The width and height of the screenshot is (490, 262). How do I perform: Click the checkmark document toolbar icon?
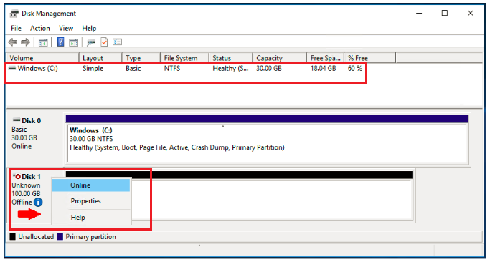pos(104,42)
